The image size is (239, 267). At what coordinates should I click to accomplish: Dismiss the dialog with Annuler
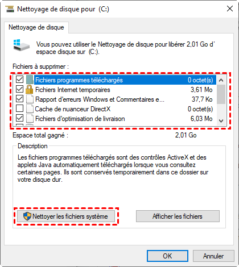coord(213,256)
